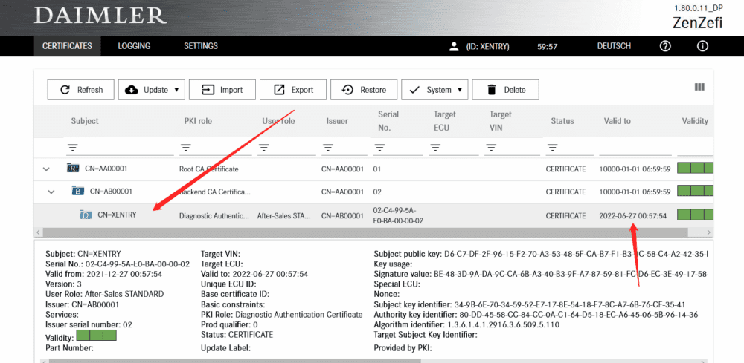Screen dimensions: 744x363
Task: Sort by the Status column header
Action: point(562,121)
